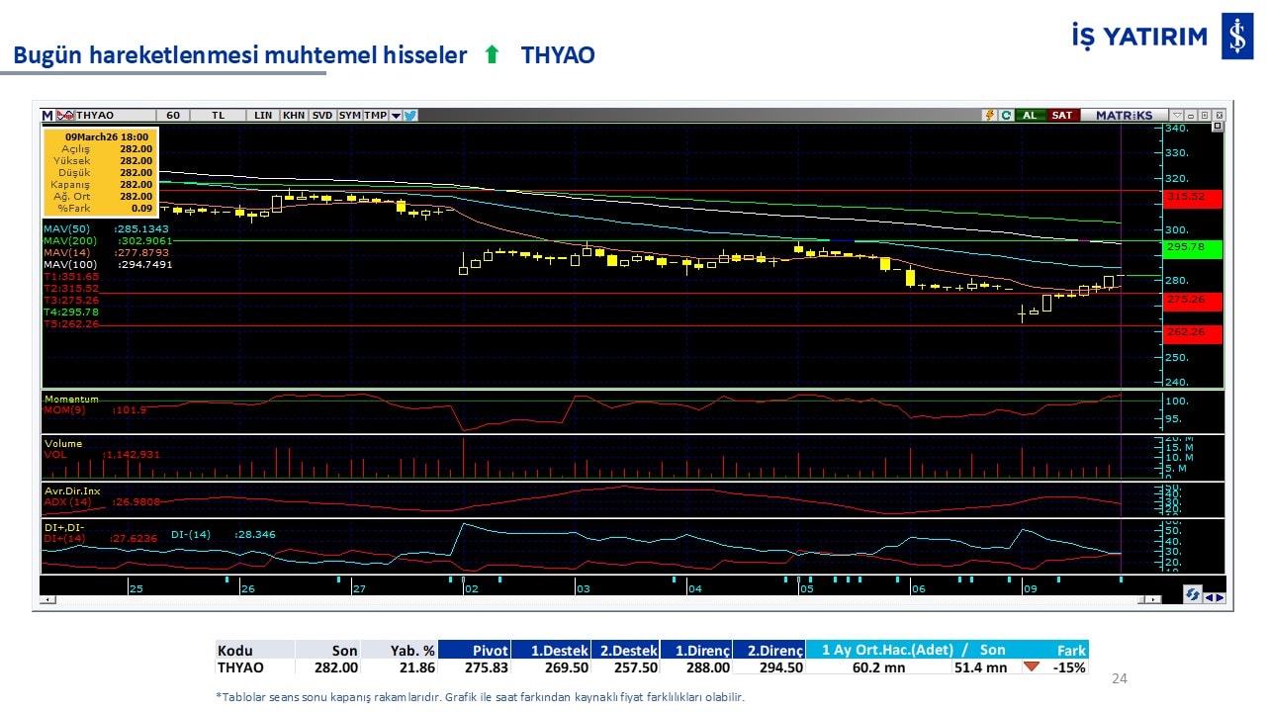
Task: Click the THYAO symbol input field
Action: 114,116
